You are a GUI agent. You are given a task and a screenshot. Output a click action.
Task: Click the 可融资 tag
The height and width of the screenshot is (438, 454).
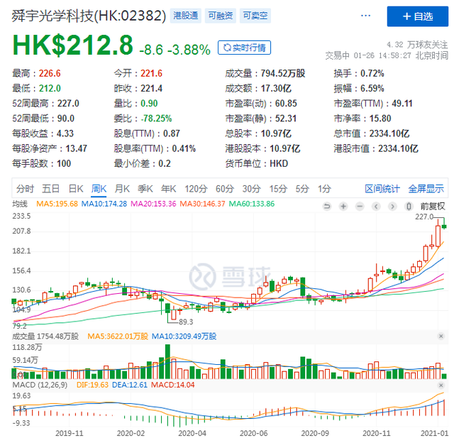(221, 16)
